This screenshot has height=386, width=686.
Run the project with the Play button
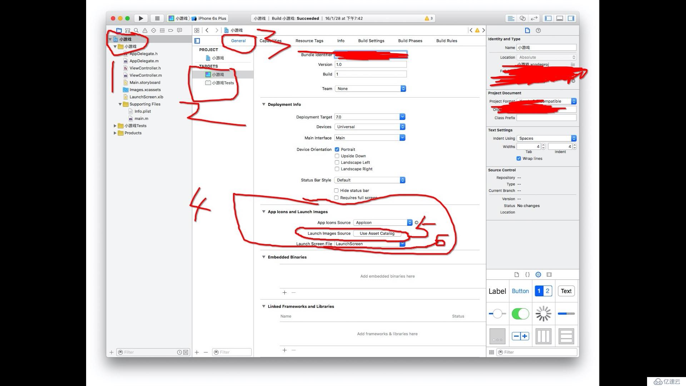tap(141, 18)
